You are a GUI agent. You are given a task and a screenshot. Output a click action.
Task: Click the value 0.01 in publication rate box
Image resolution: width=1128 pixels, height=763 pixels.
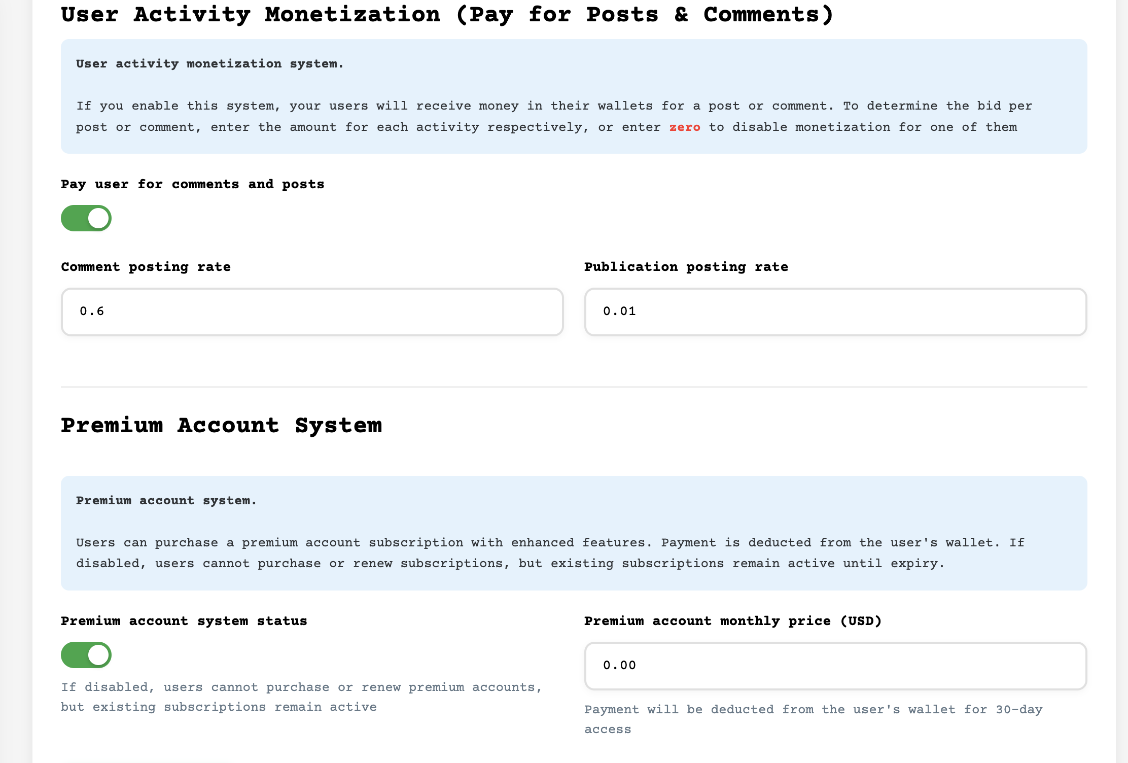pos(619,311)
